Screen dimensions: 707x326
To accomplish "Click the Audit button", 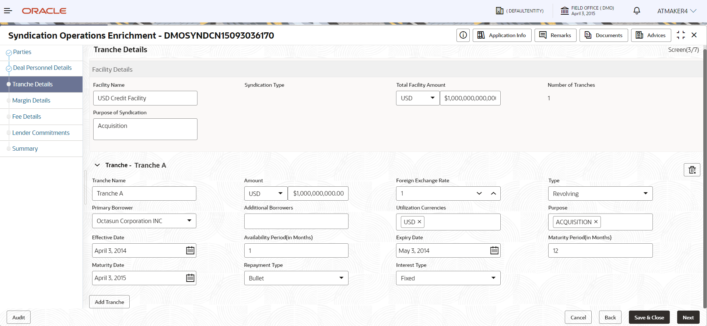I will 18,318.
